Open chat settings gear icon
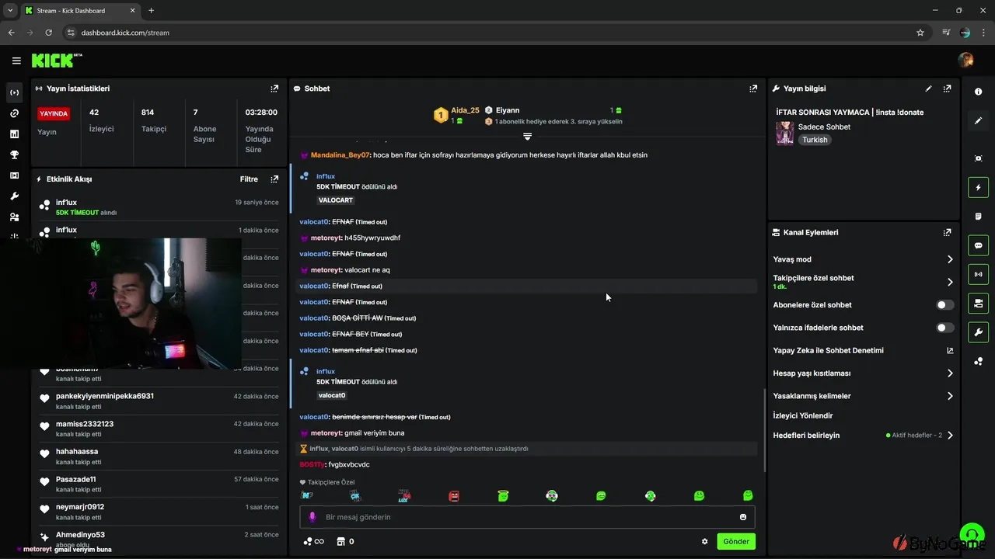995x559 pixels. [705, 541]
